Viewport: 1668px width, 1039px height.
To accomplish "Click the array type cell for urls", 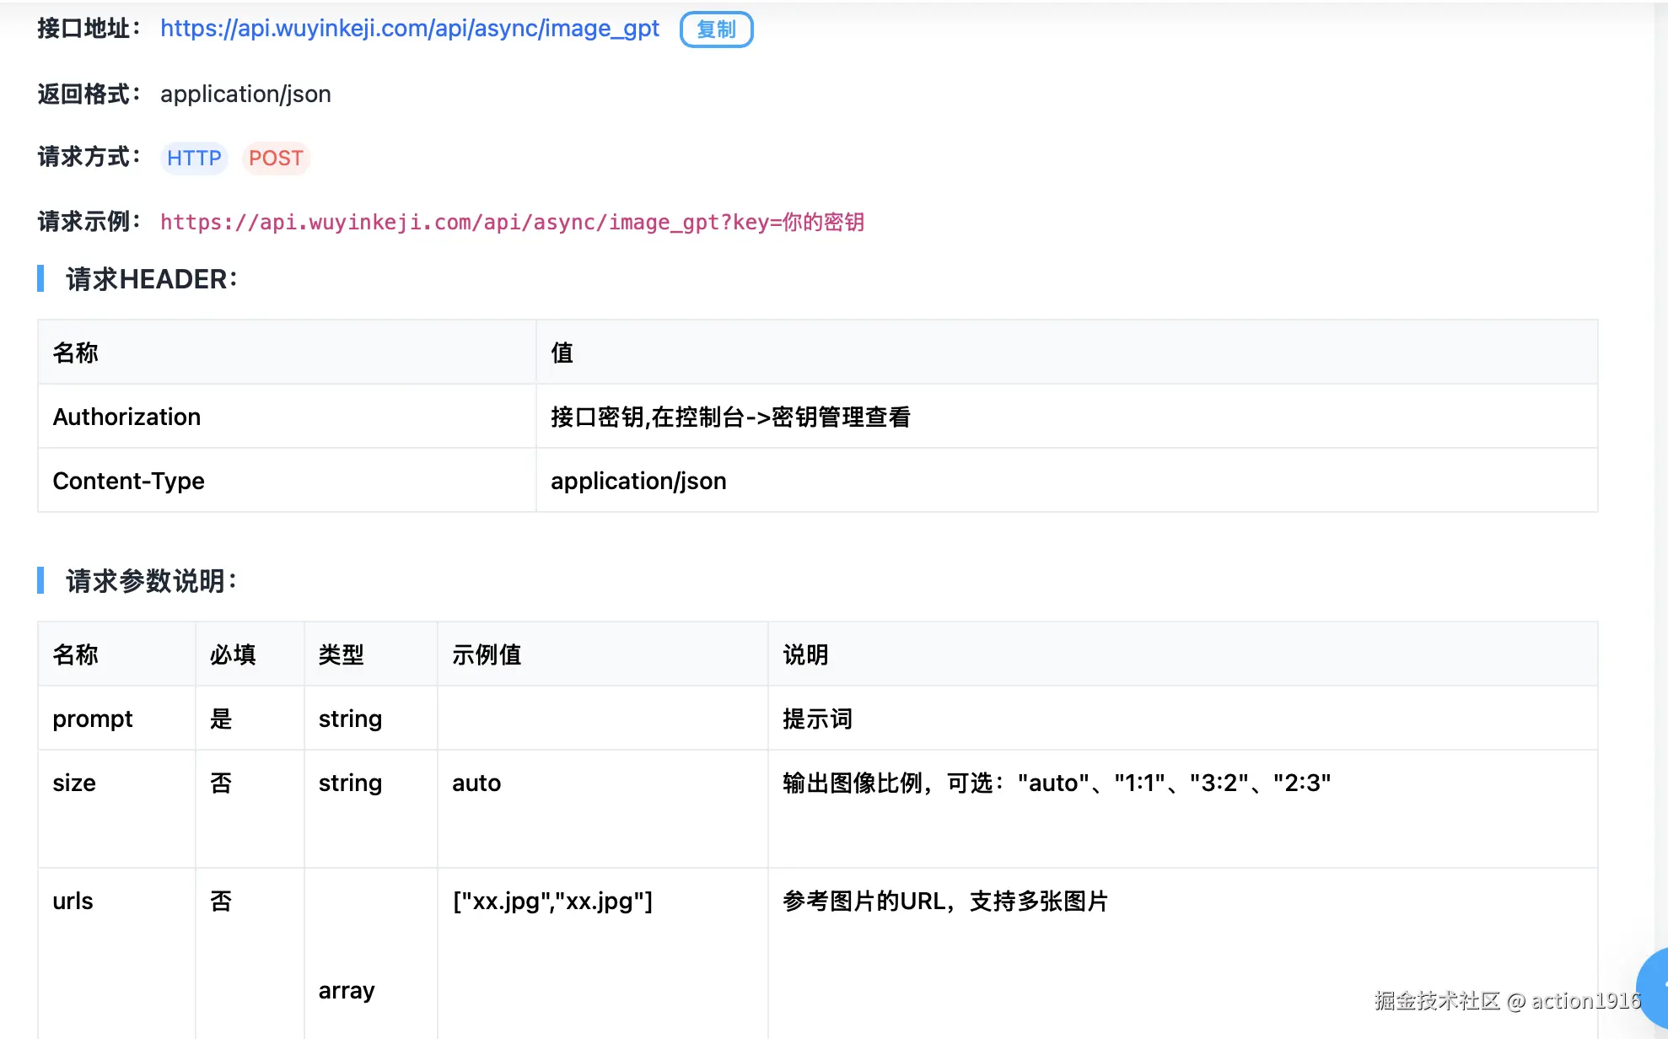I will coord(347,990).
